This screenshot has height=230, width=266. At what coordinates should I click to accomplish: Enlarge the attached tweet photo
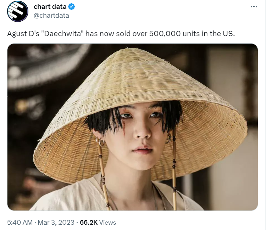133,127
